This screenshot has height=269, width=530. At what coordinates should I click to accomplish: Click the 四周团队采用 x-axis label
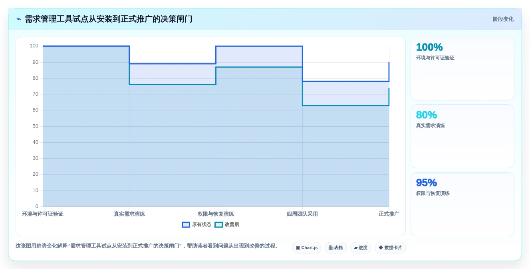point(302,214)
